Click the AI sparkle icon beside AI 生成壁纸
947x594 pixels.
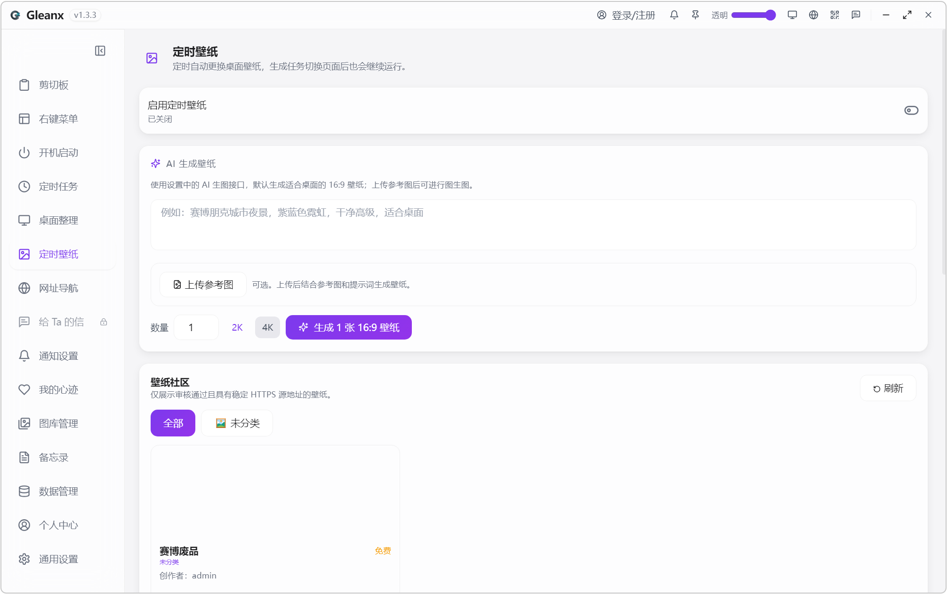(x=155, y=164)
